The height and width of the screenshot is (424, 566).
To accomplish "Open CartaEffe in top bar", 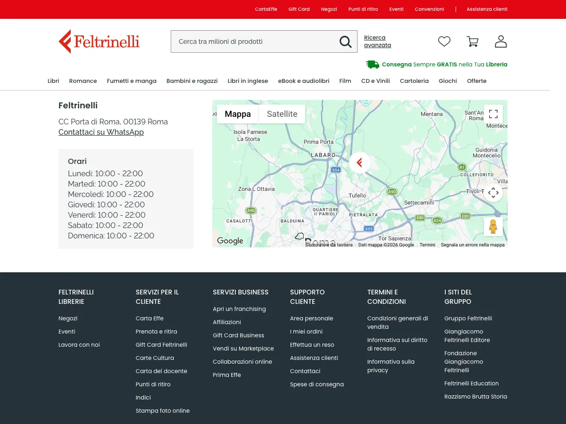I will coord(266,9).
